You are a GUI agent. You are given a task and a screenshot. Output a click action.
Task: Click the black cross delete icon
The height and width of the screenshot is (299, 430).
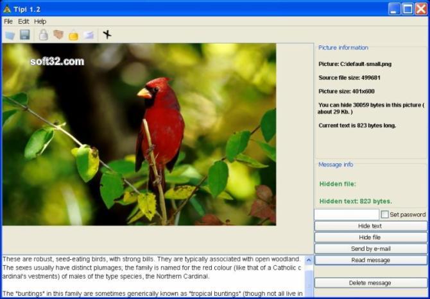[x=107, y=35]
